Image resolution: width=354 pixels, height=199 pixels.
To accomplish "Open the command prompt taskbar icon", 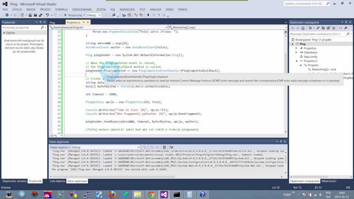I will (x=177, y=195).
